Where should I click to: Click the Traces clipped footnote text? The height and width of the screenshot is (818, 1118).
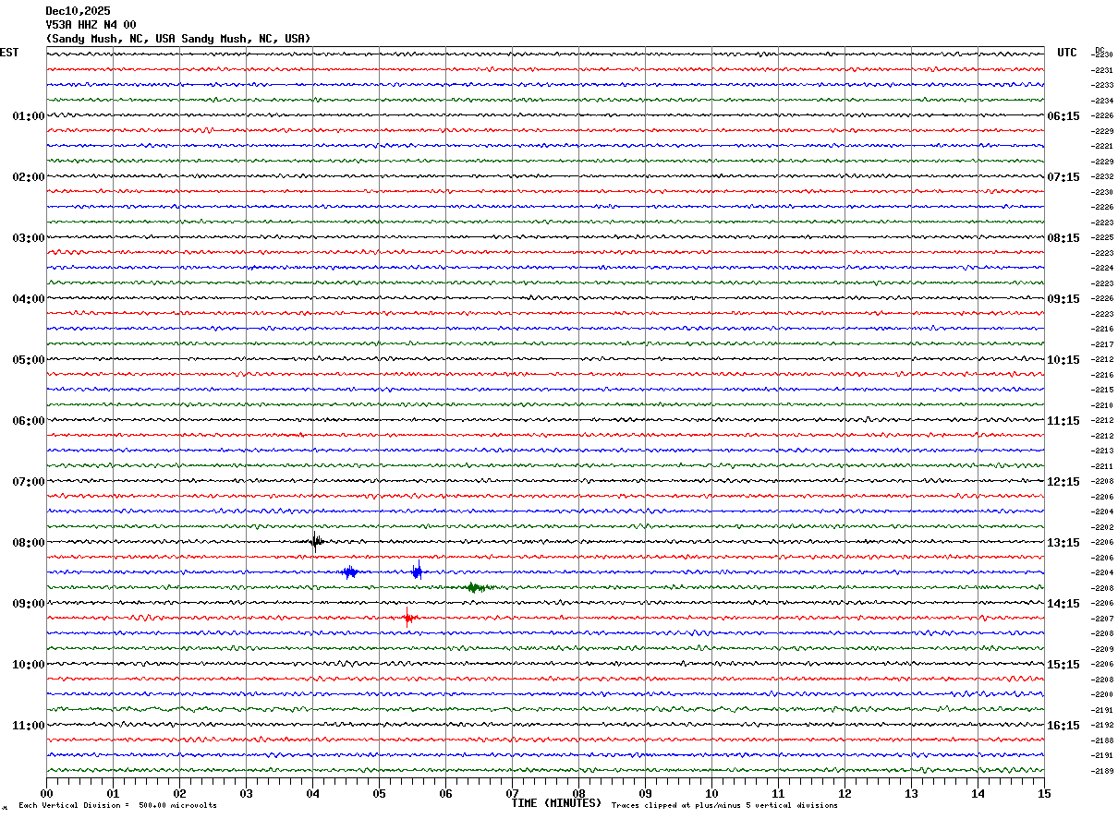pos(724,806)
